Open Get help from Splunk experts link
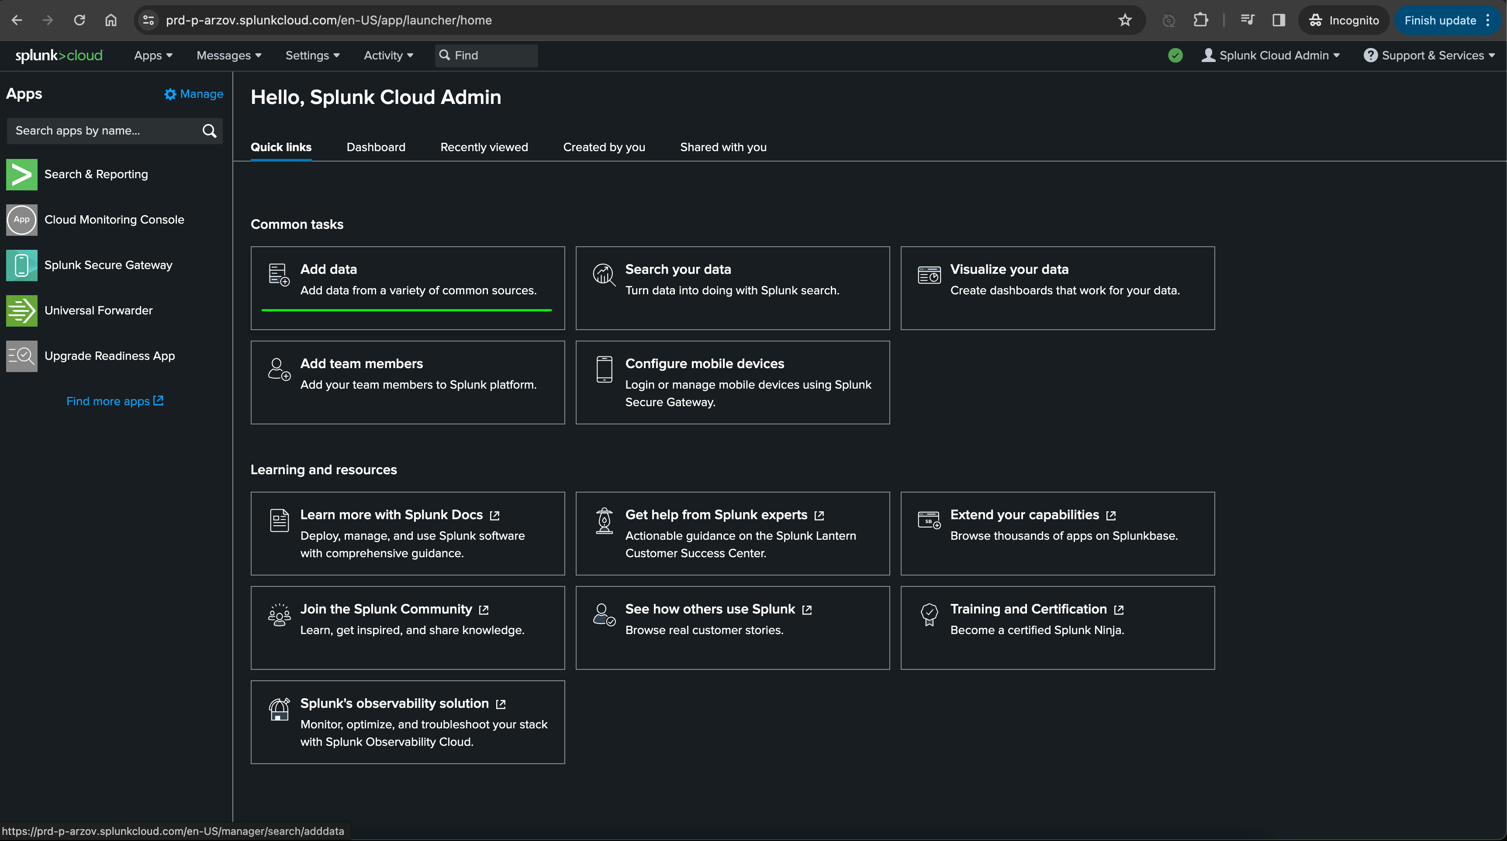The image size is (1507, 841). click(x=724, y=515)
